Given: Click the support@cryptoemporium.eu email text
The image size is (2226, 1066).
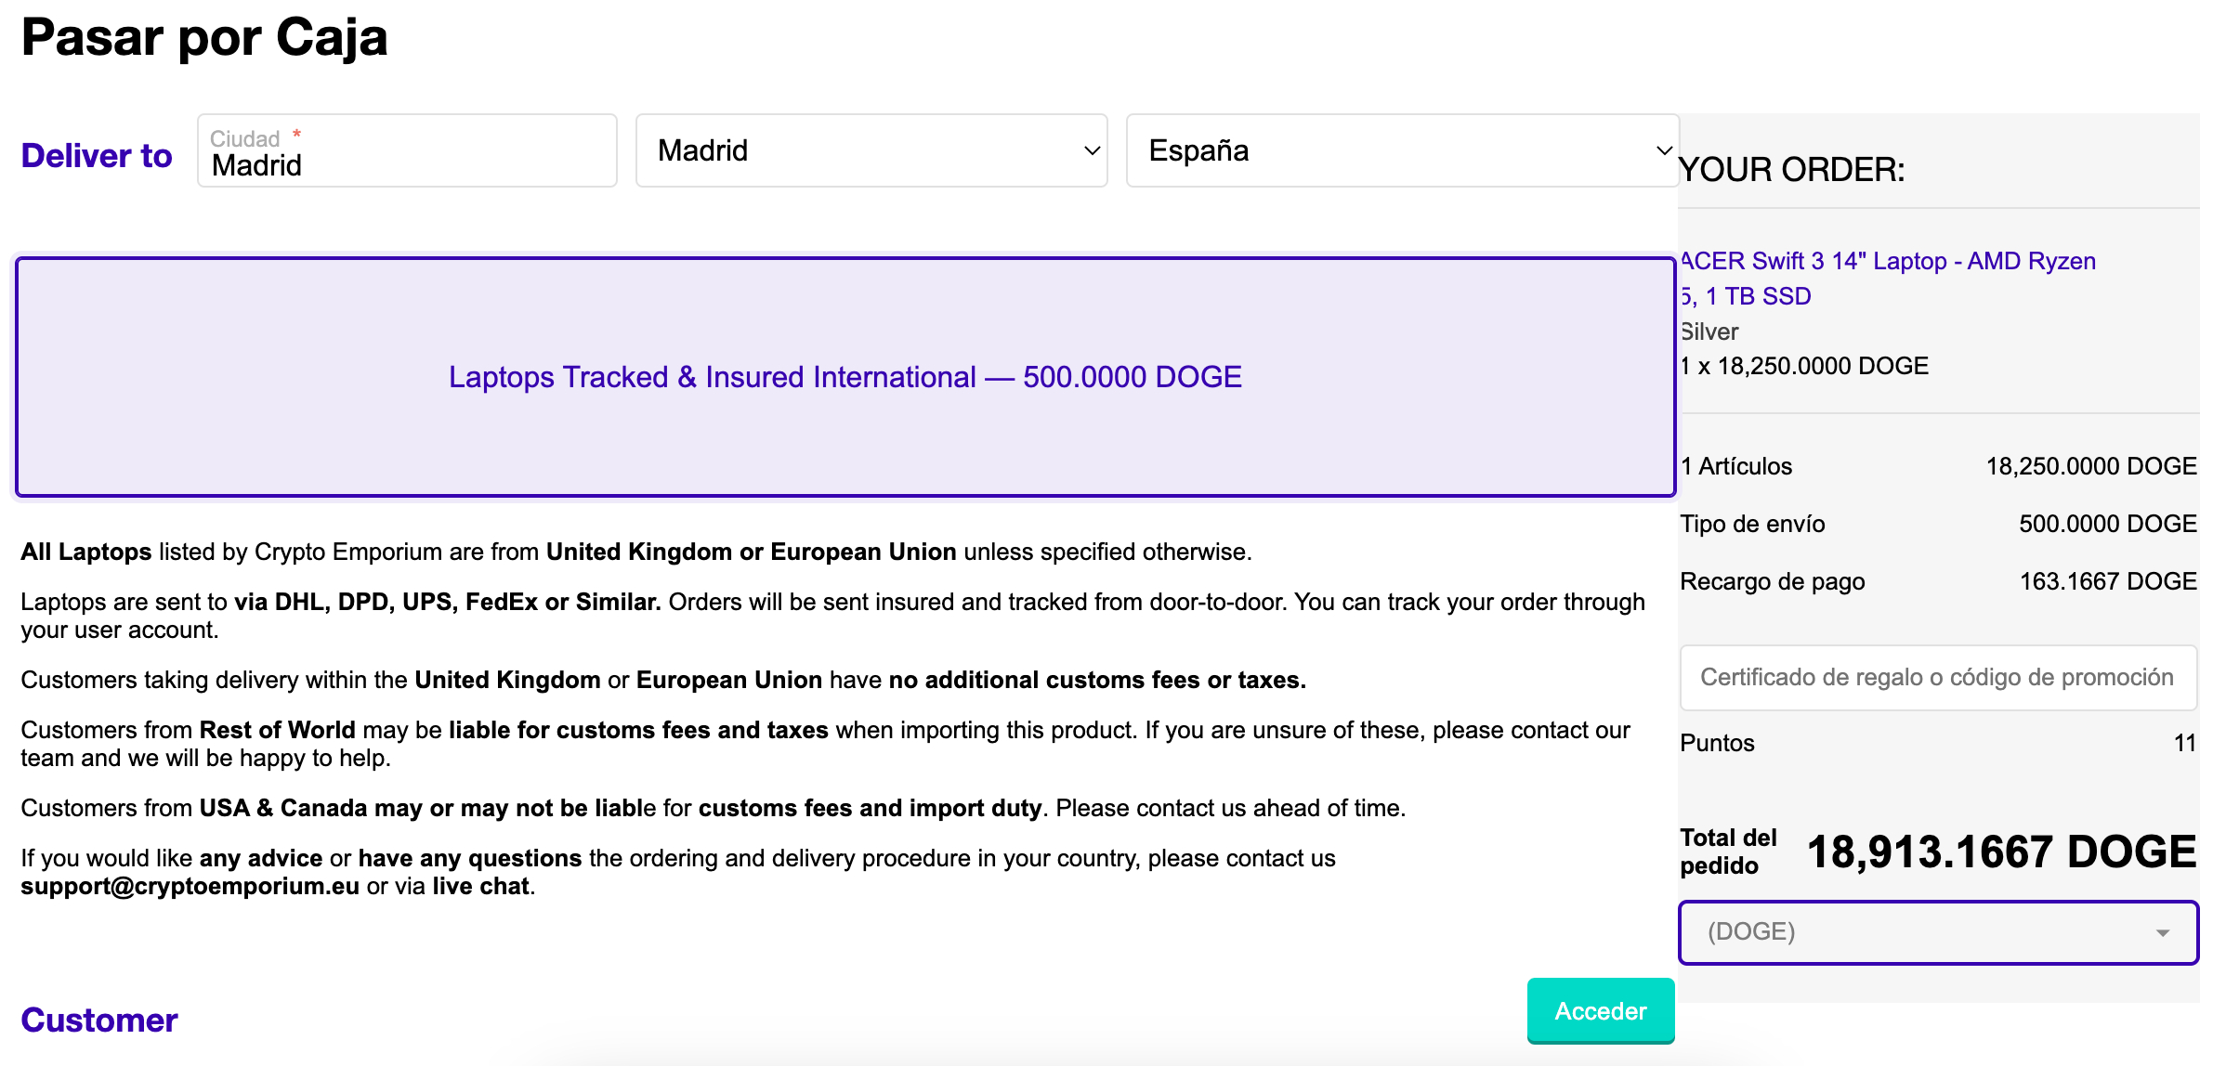Looking at the screenshot, I should [190, 886].
